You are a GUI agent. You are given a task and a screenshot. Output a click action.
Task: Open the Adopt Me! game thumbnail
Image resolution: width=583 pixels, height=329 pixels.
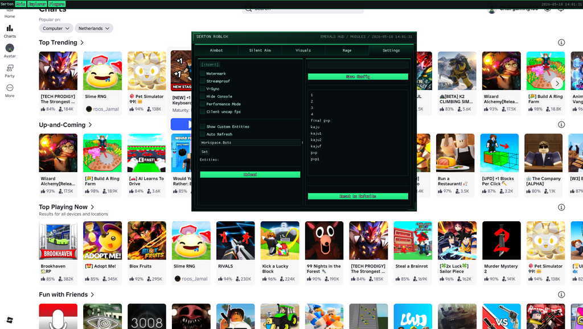pyautogui.click(x=102, y=241)
